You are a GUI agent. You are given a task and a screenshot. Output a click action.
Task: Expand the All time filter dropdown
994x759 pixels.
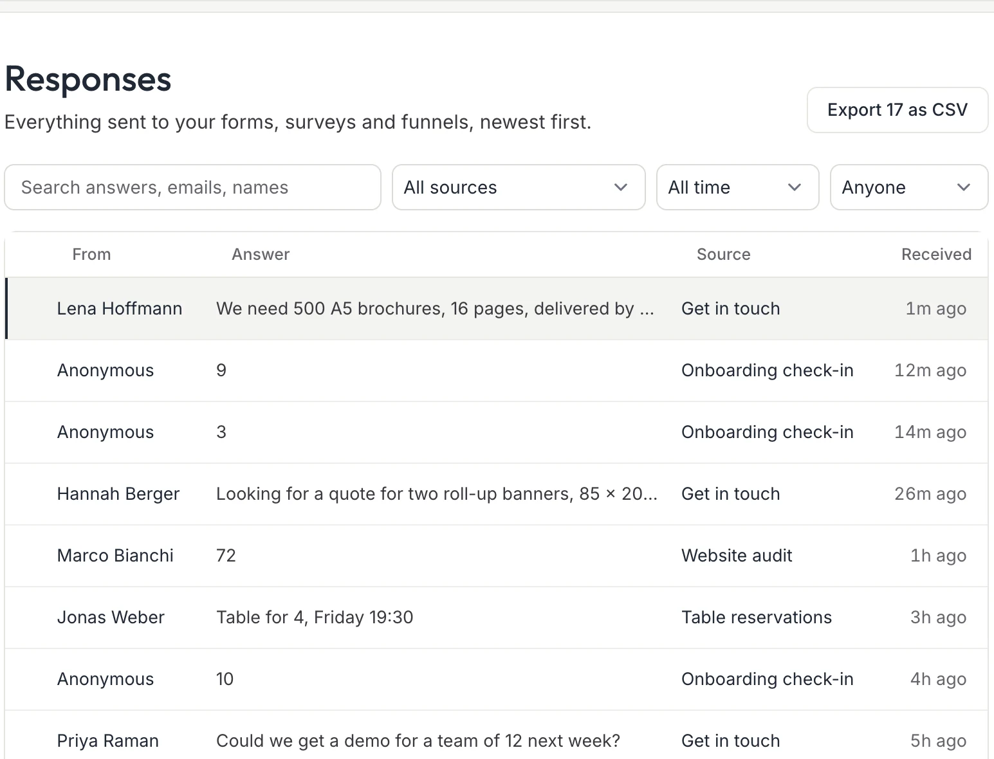coord(737,187)
